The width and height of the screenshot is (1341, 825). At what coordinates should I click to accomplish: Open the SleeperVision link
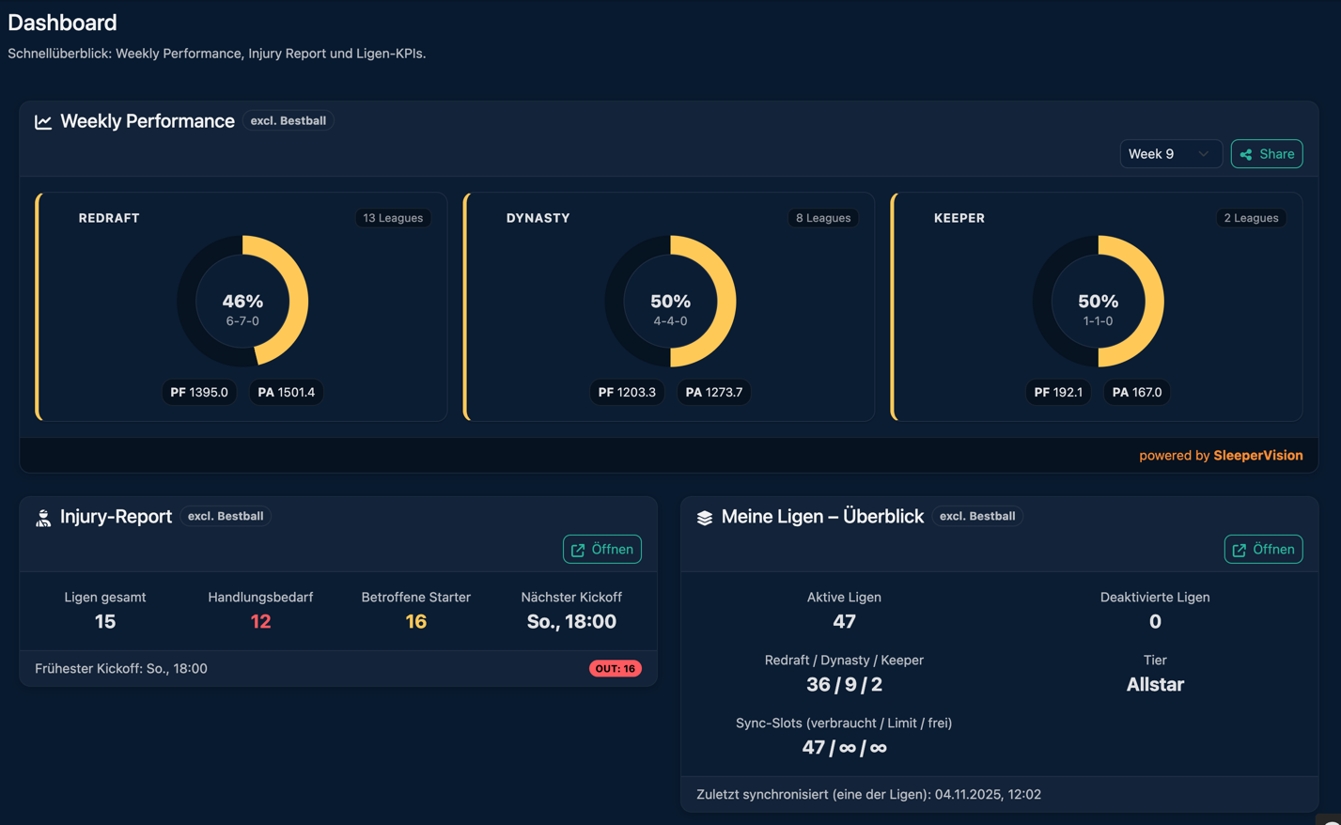[x=1258, y=455]
